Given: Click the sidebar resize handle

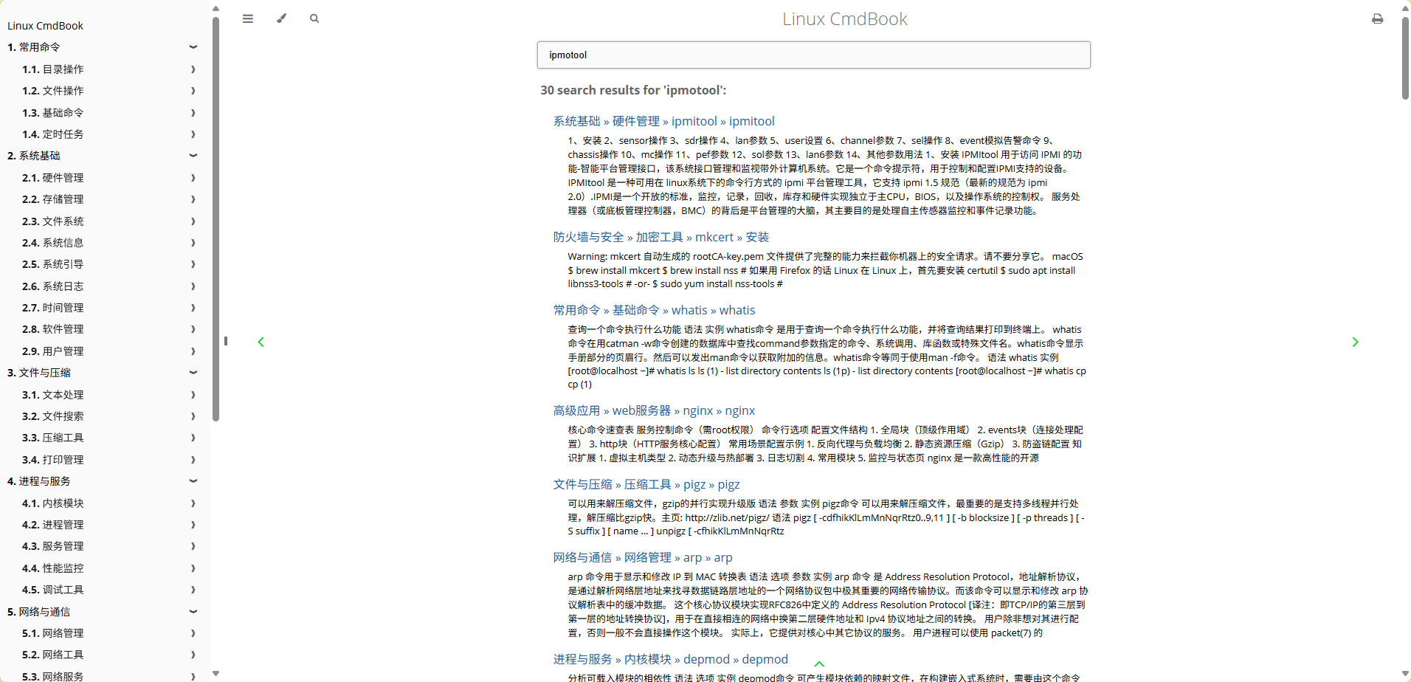Looking at the screenshot, I should coord(226,341).
